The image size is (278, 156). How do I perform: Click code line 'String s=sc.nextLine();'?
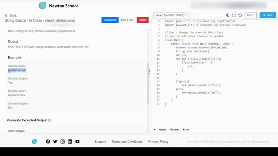(x=193, y=51)
